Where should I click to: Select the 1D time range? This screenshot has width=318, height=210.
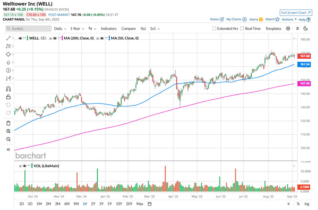[x=21, y=204]
